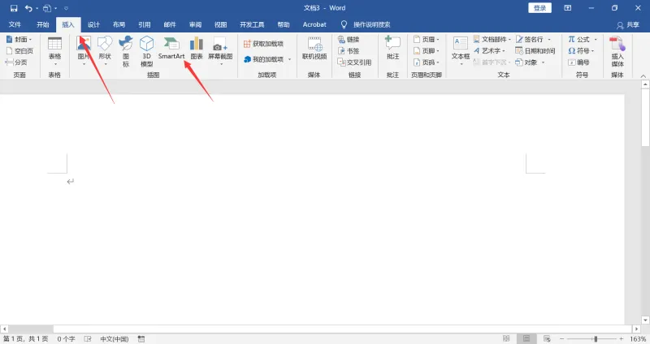
Task: Click the Save icon in quick access toolbar
Action: [x=14, y=8]
